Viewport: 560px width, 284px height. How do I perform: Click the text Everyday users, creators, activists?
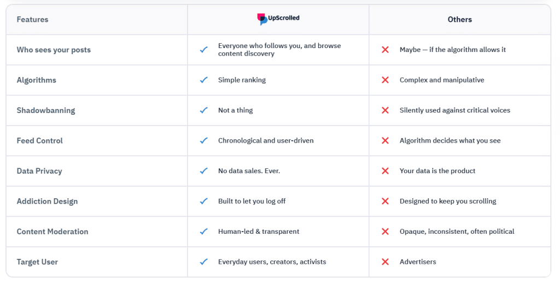point(272,262)
